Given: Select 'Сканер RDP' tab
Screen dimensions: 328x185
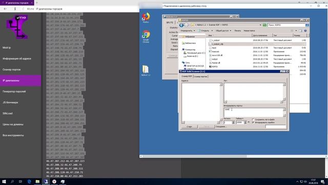Looking at the screenshot, I should [187, 77].
